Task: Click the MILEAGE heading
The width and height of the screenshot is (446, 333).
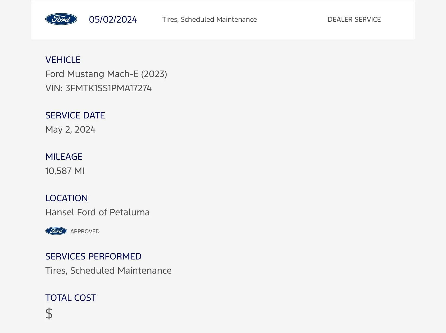Action: pyautogui.click(x=64, y=157)
